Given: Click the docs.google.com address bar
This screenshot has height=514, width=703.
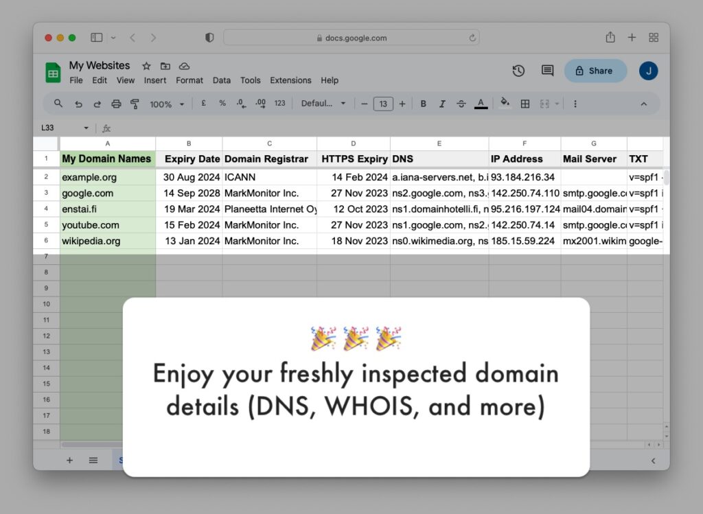Looking at the screenshot, I should tap(351, 38).
